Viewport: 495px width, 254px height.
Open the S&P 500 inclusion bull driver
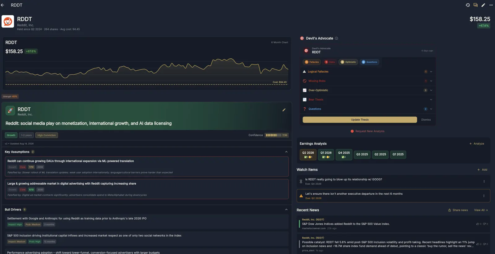point(147,239)
